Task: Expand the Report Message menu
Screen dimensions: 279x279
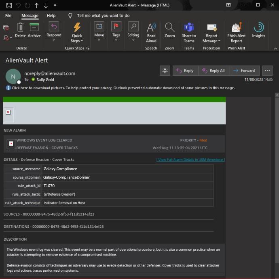Action: point(211,32)
